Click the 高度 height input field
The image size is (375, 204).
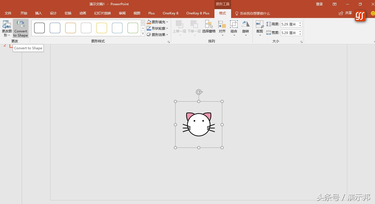pyautogui.click(x=289, y=24)
